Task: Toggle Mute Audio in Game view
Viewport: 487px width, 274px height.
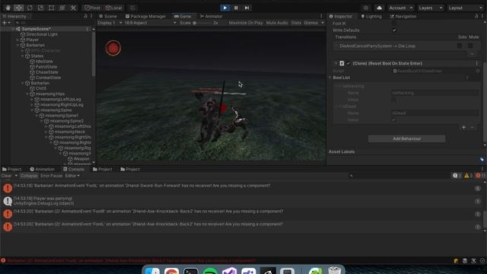Action: (x=277, y=23)
